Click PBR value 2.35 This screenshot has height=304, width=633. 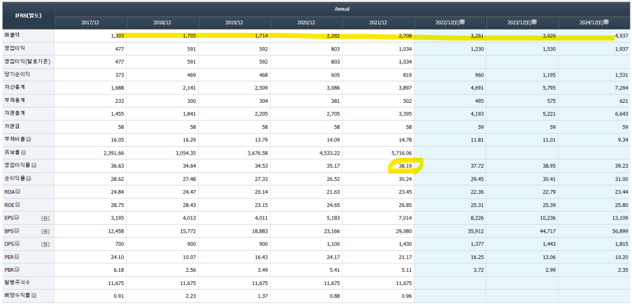click(623, 270)
